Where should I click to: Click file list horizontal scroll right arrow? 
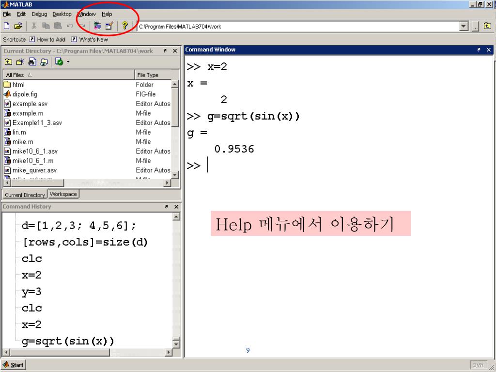[x=167, y=183]
